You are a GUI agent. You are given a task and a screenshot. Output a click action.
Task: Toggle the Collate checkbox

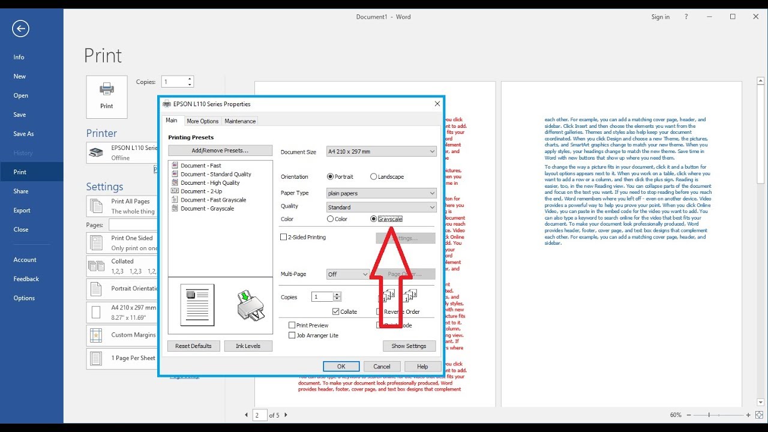[x=335, y=311]
